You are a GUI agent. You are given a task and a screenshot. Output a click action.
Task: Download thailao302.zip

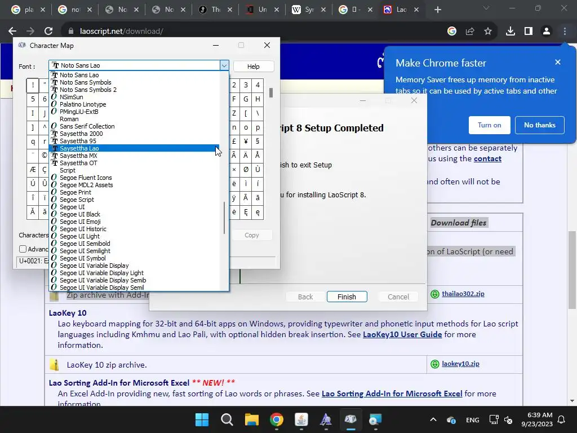[463, 294]
